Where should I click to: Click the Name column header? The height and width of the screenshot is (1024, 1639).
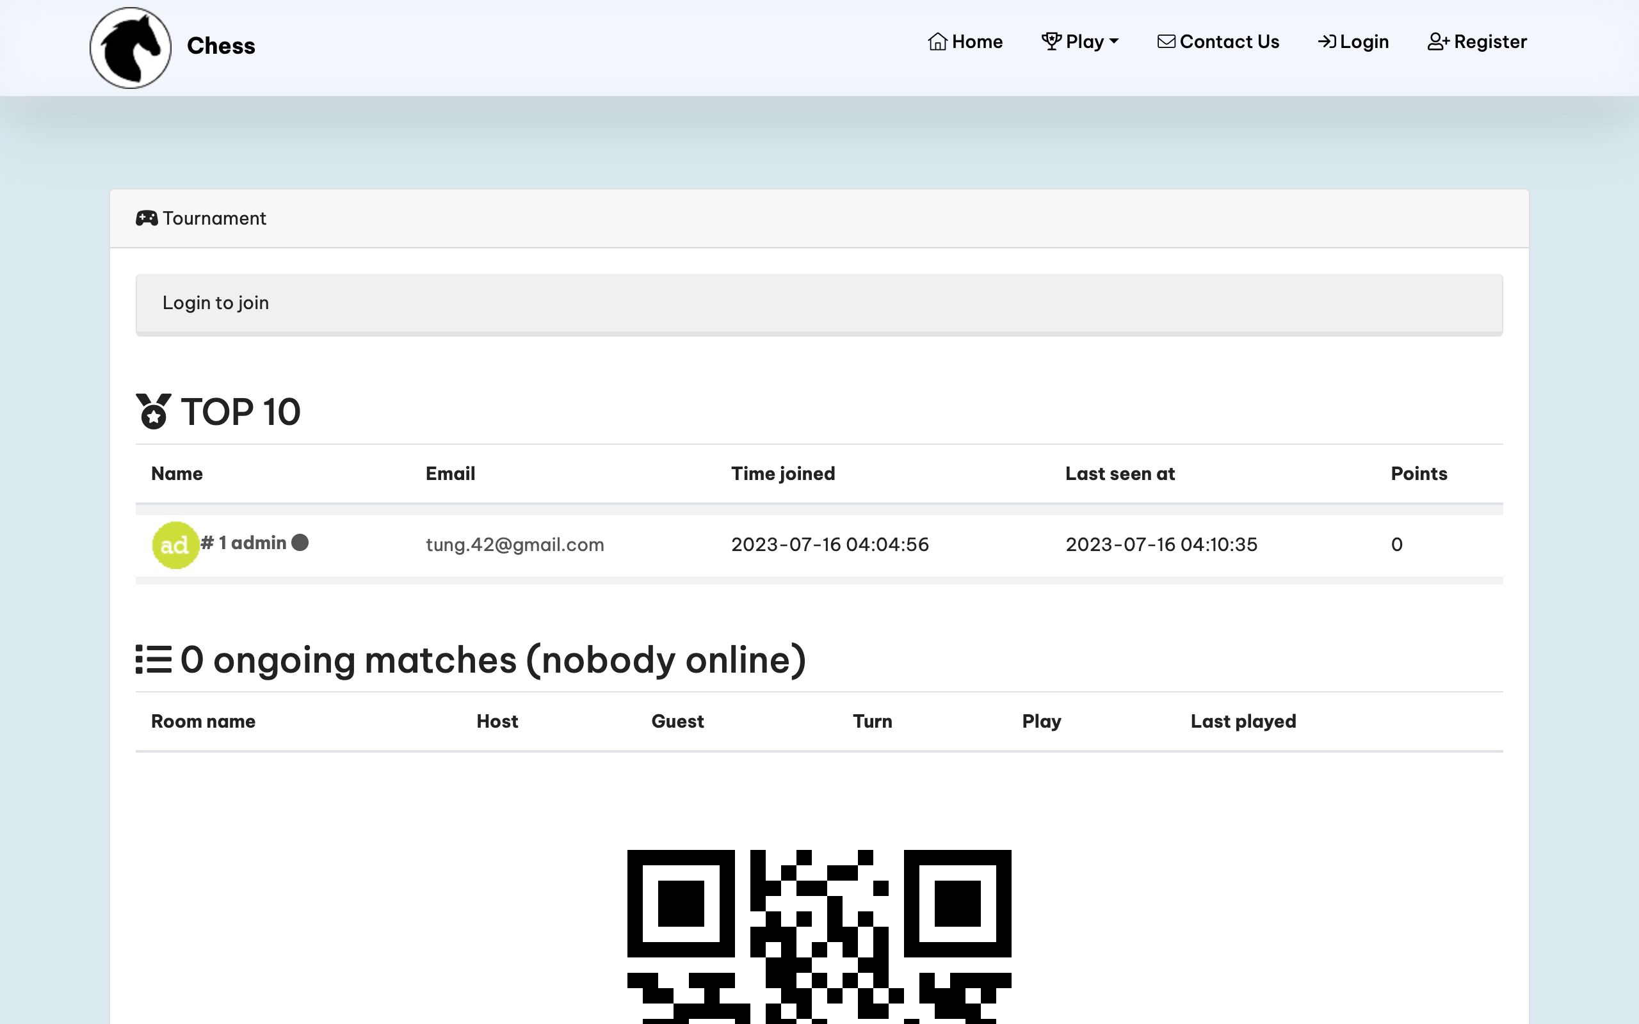coord(177,474)
